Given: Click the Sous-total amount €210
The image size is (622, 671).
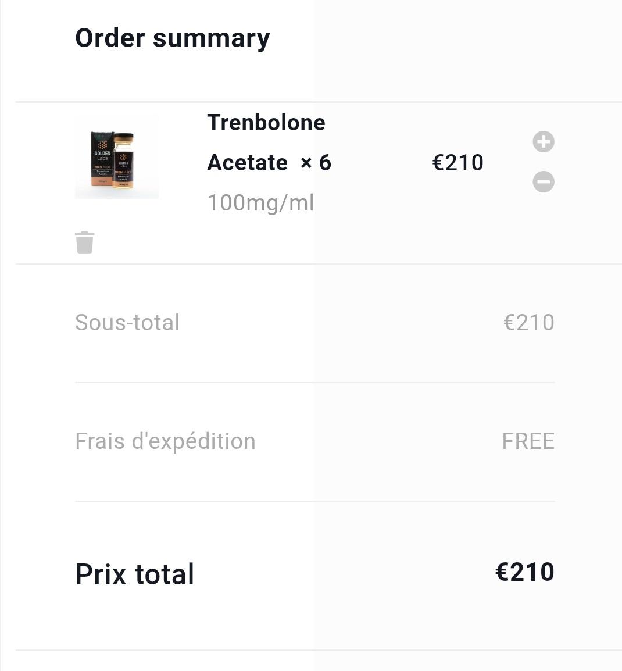Looking at the screenshot, I should pyautogui.click(x=529, y=323).
